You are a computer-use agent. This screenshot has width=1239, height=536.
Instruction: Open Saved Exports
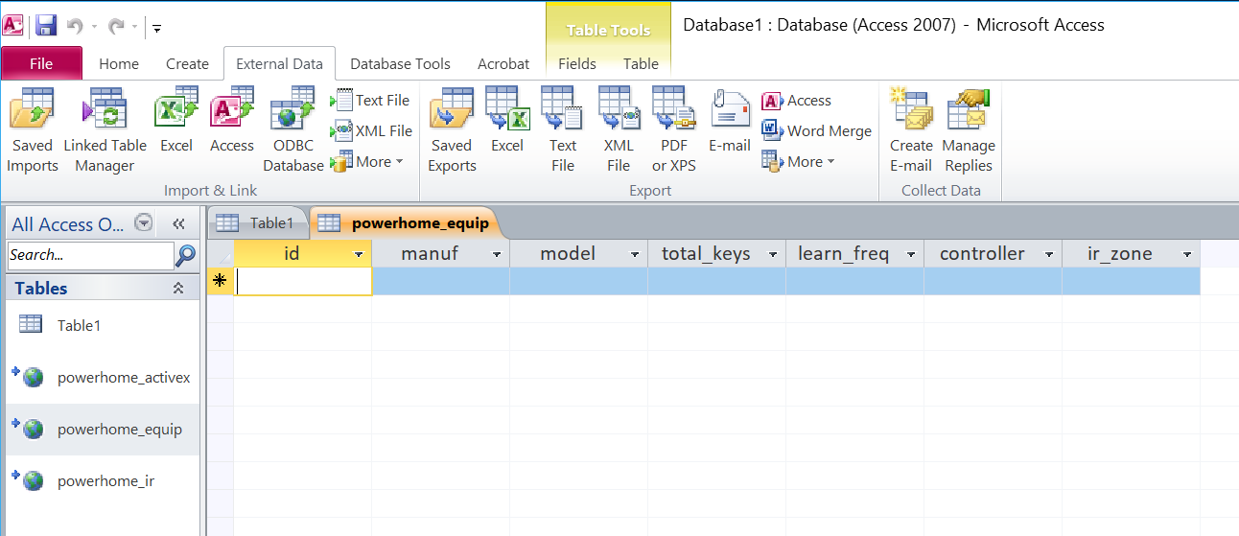[452, 129]
